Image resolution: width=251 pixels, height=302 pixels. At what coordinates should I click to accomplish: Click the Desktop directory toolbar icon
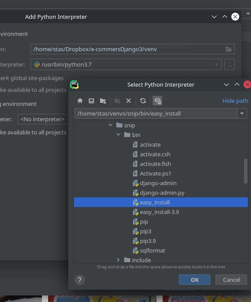[x=91, y=101]
